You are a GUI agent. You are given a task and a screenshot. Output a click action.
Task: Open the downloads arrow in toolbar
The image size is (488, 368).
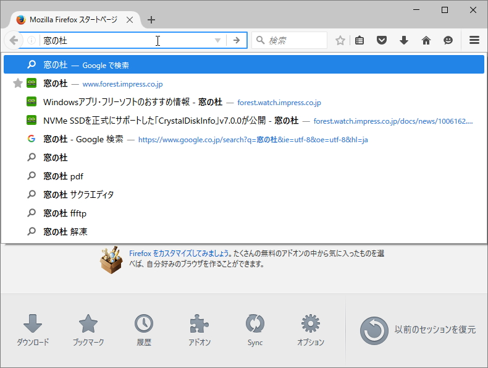tap(404, 40)
